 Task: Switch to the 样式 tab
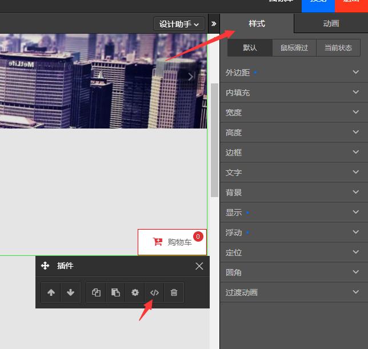(257, 23)
